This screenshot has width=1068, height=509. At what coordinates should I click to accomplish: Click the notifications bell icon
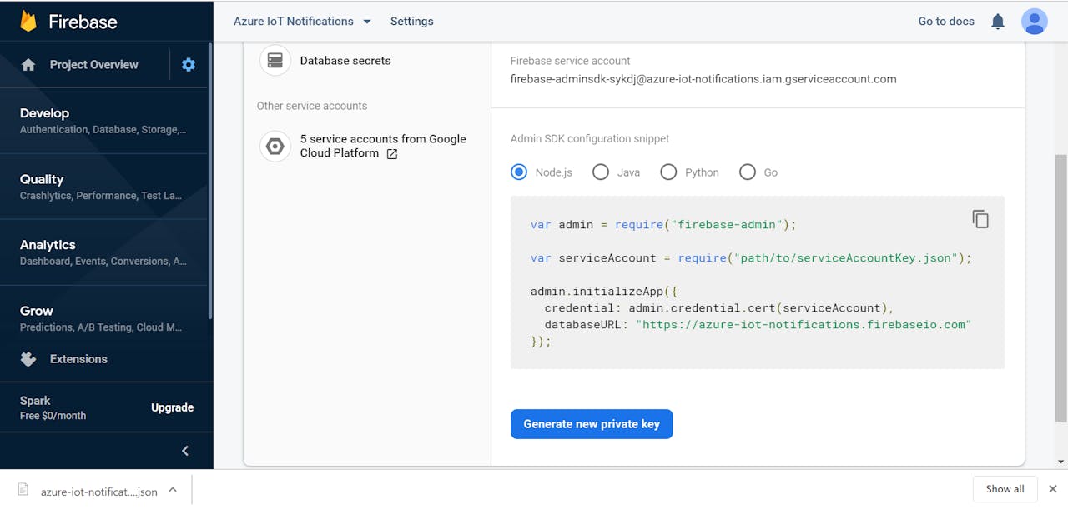tap(997, 22)
